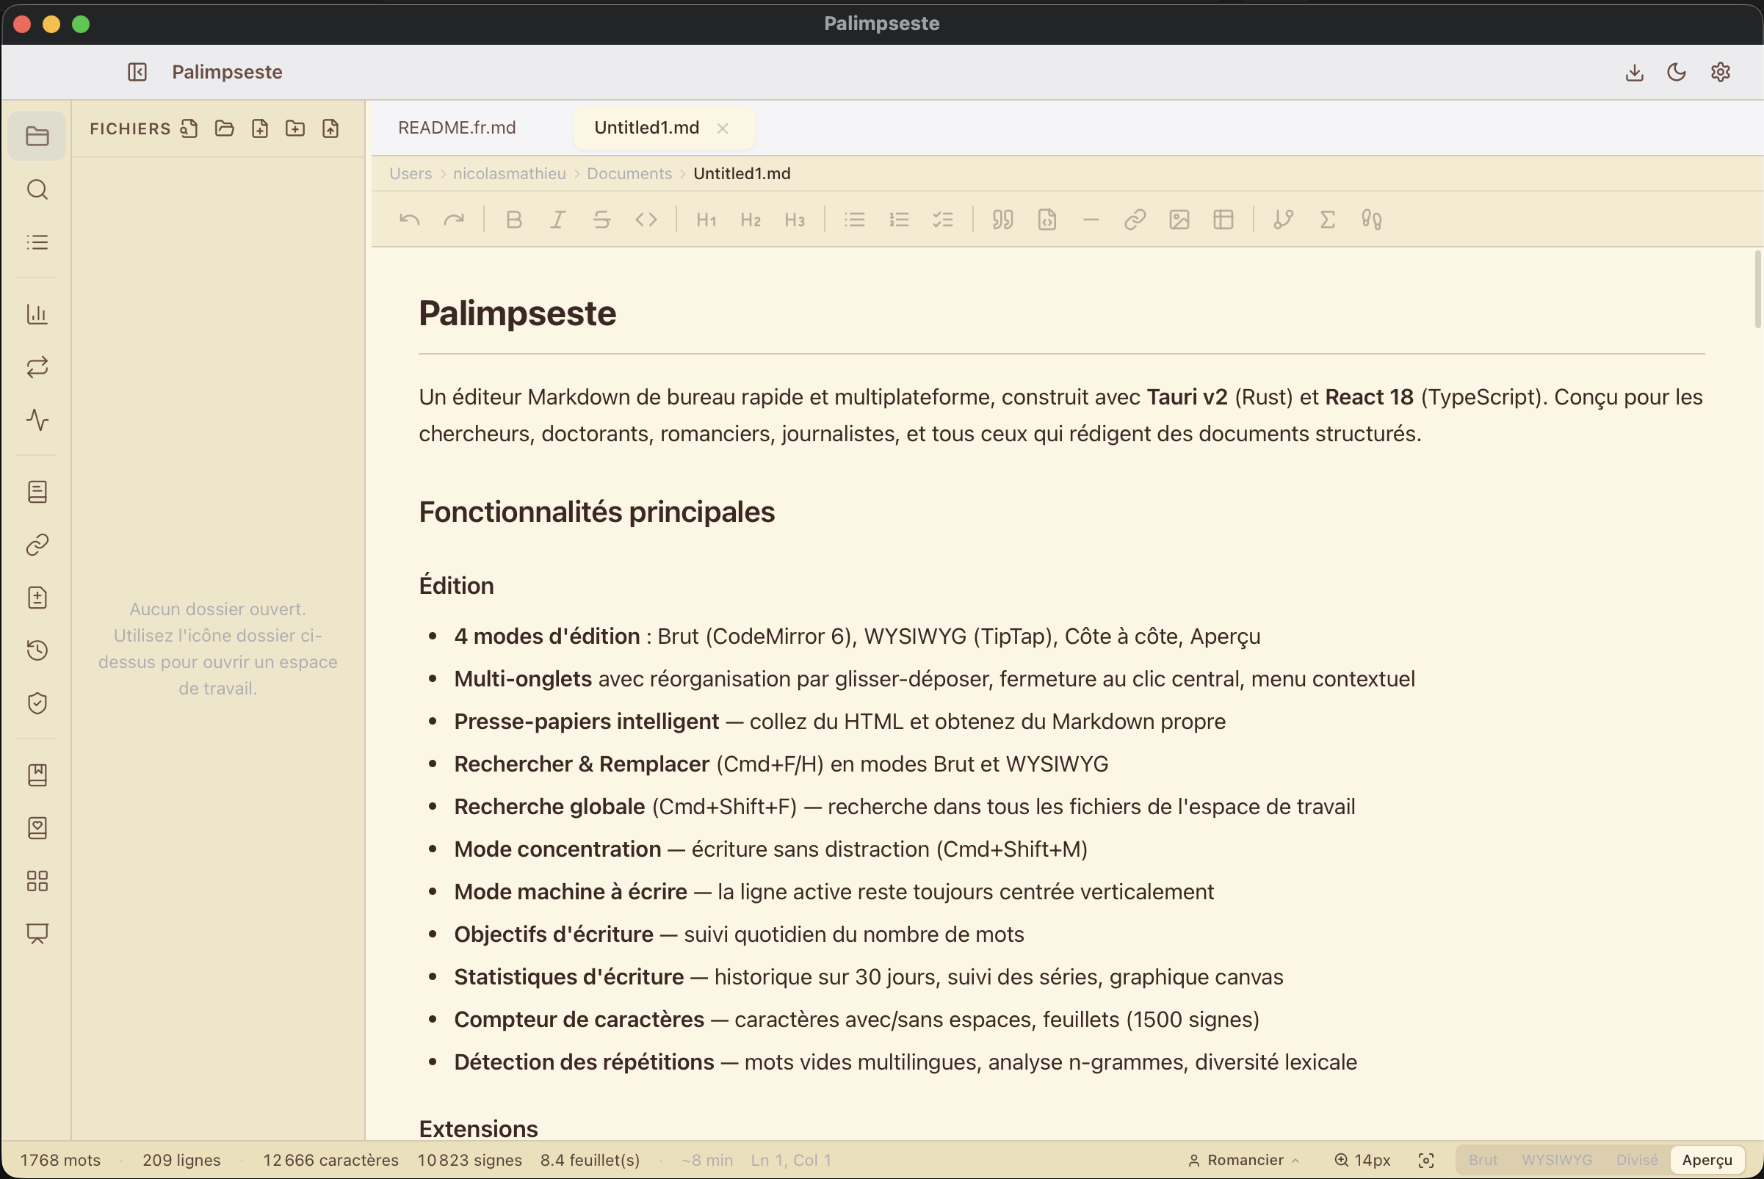Screen dimensions: 1764x1179
Task: Click the branch diagram icon in toolbar
Action: click(1283, 220)
